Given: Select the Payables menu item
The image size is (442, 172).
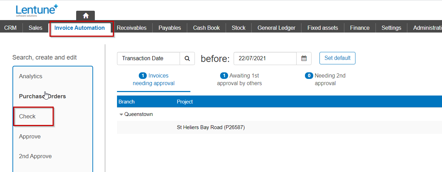Looking at the screenshot, I should point(170,28).
